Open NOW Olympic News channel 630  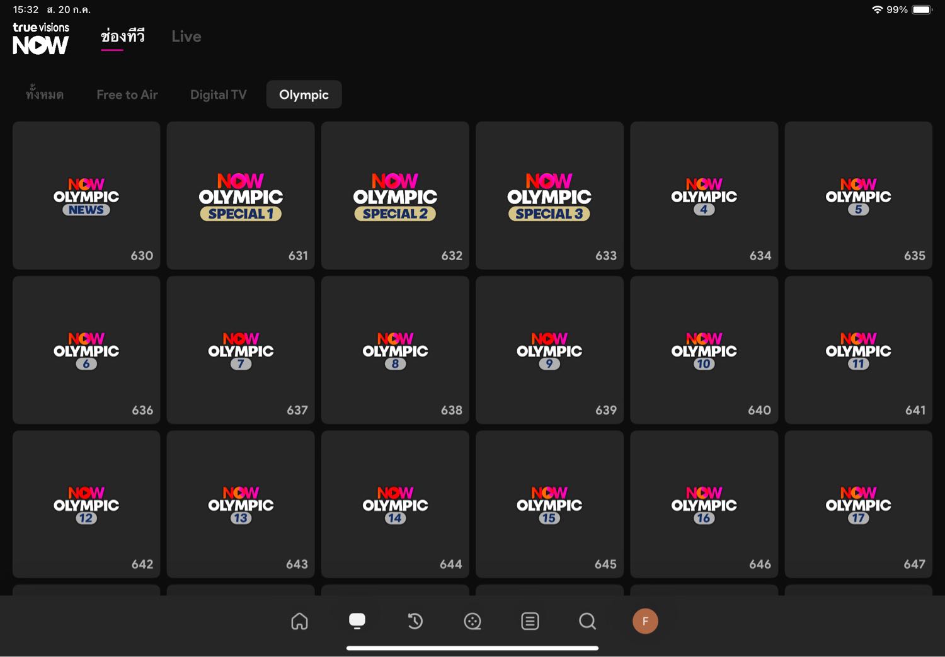click(x=86, y=195)
